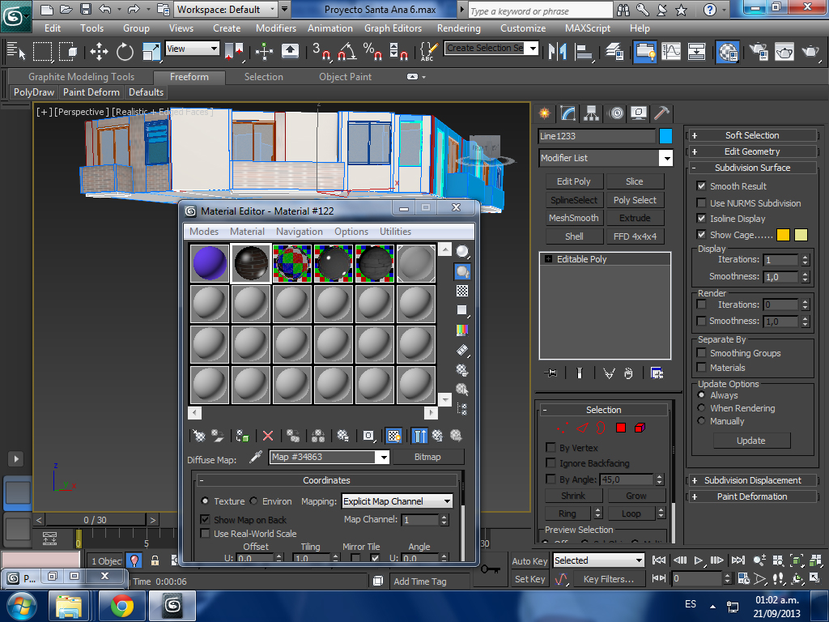Viewport: 829px width, 622px height.
Task: Open the Hierarchy command panel tab
Action: click(592, 113)
